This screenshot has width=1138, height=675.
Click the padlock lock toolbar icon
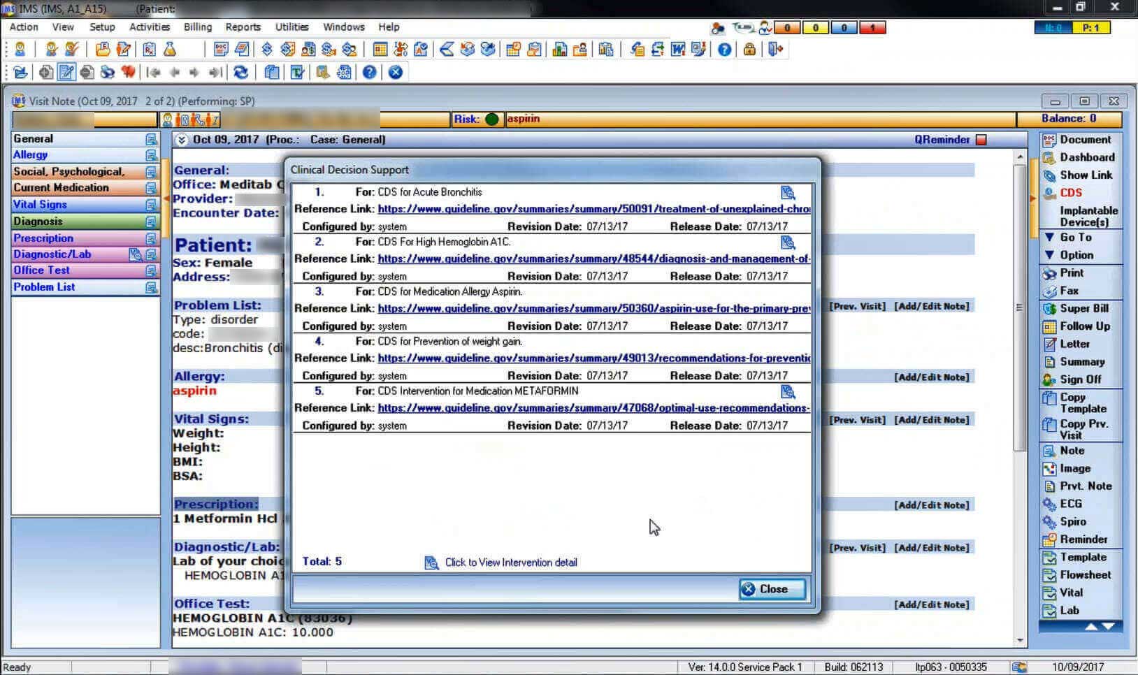(x=749, y=49)
